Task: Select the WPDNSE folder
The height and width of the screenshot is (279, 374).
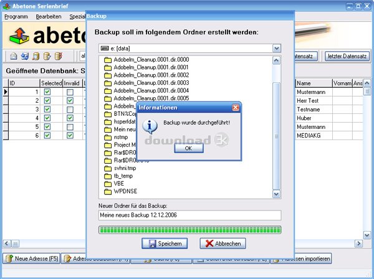Action: coord(120,191)
